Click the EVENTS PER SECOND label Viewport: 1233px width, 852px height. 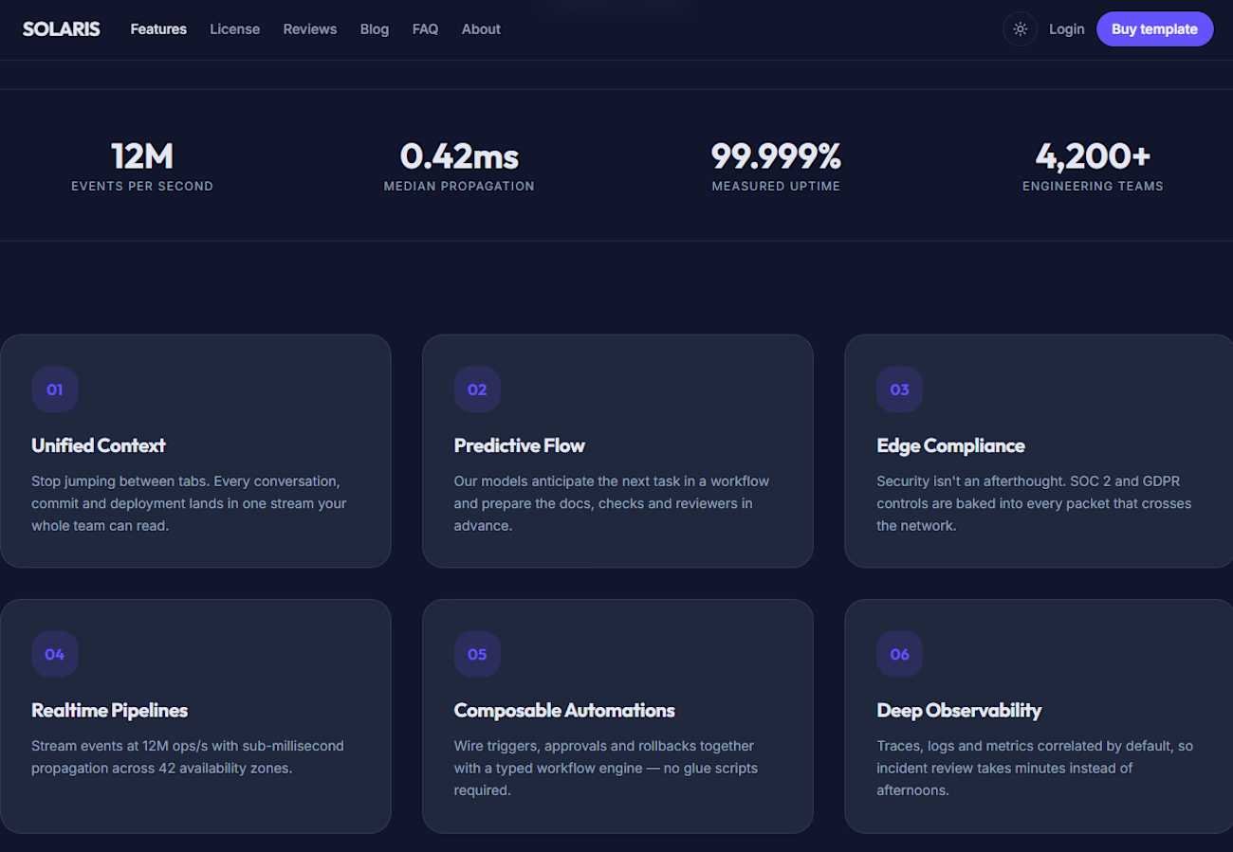click(x=142, y=187)
